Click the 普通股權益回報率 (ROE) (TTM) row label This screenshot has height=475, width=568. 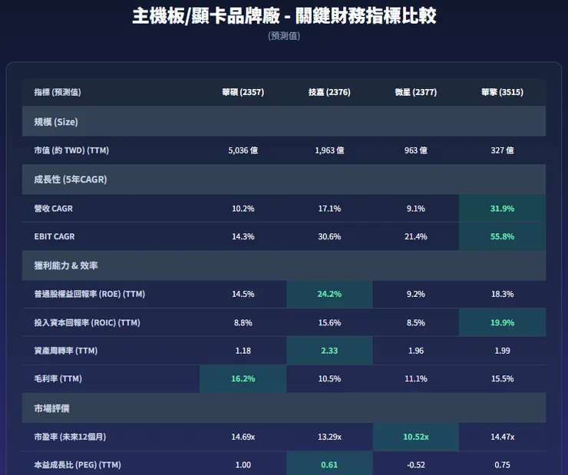[90, 294]
